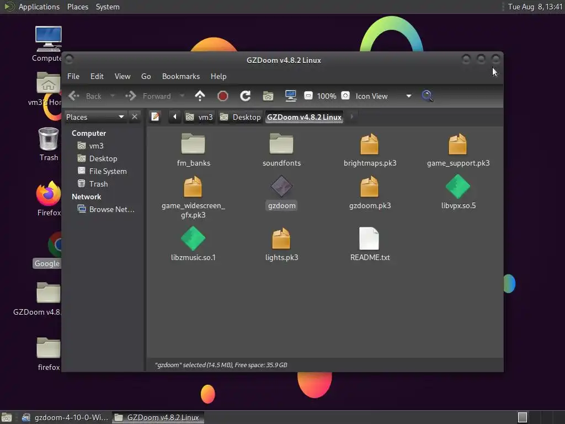Open vm3 in Places sidebar

pos(91,146)
